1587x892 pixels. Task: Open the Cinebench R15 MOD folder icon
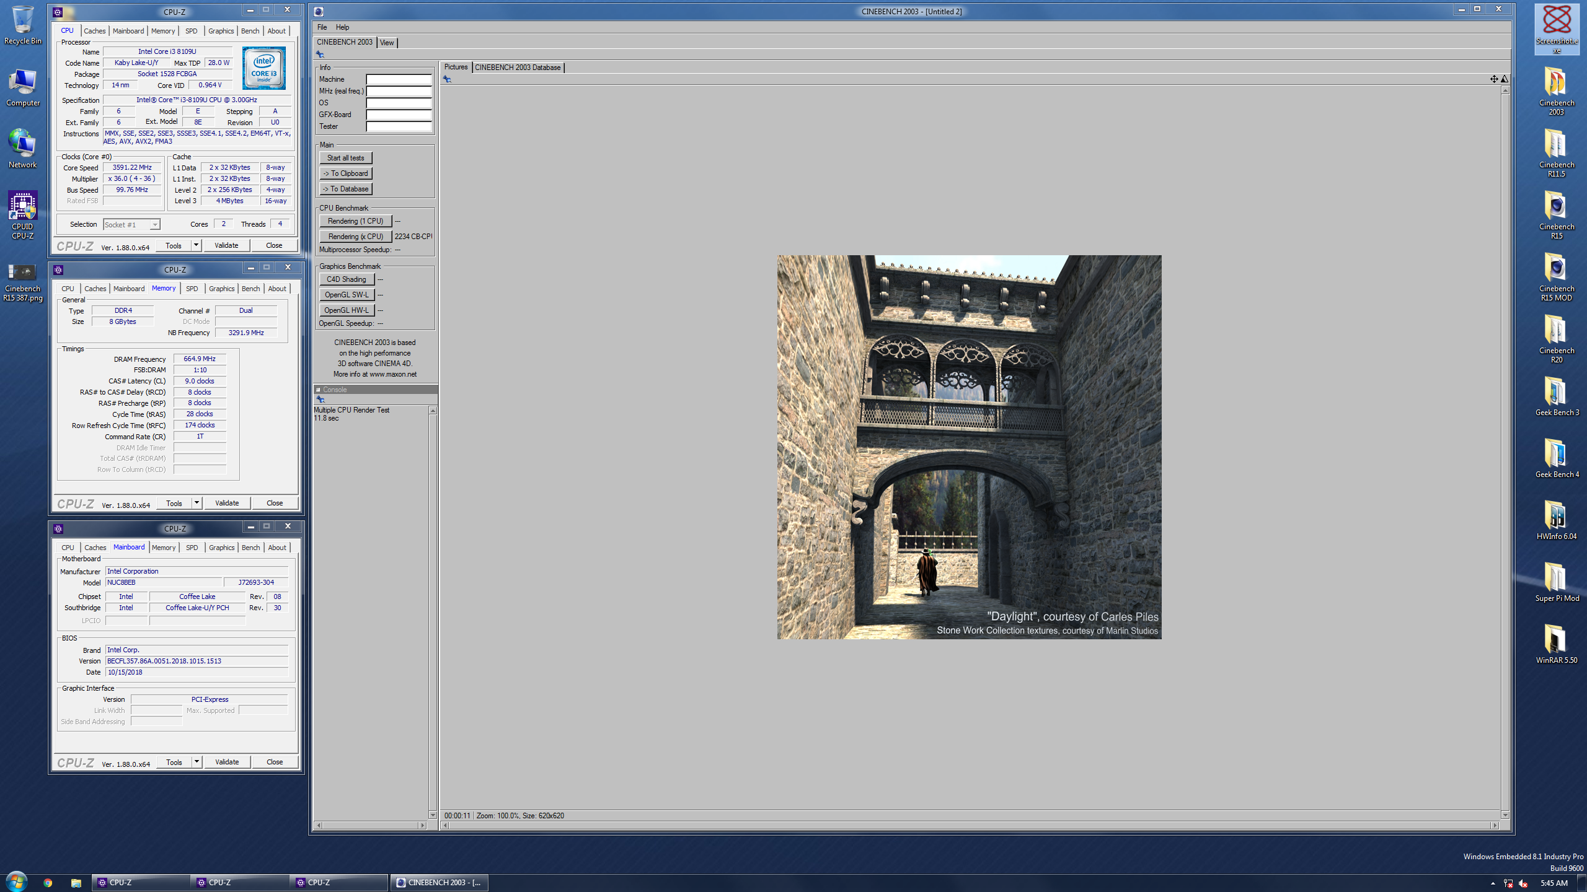1557,277
